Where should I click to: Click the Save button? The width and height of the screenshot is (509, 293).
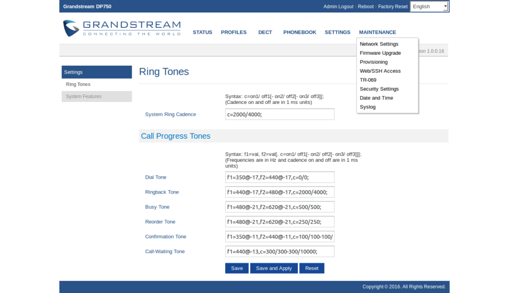coord(237,268)
